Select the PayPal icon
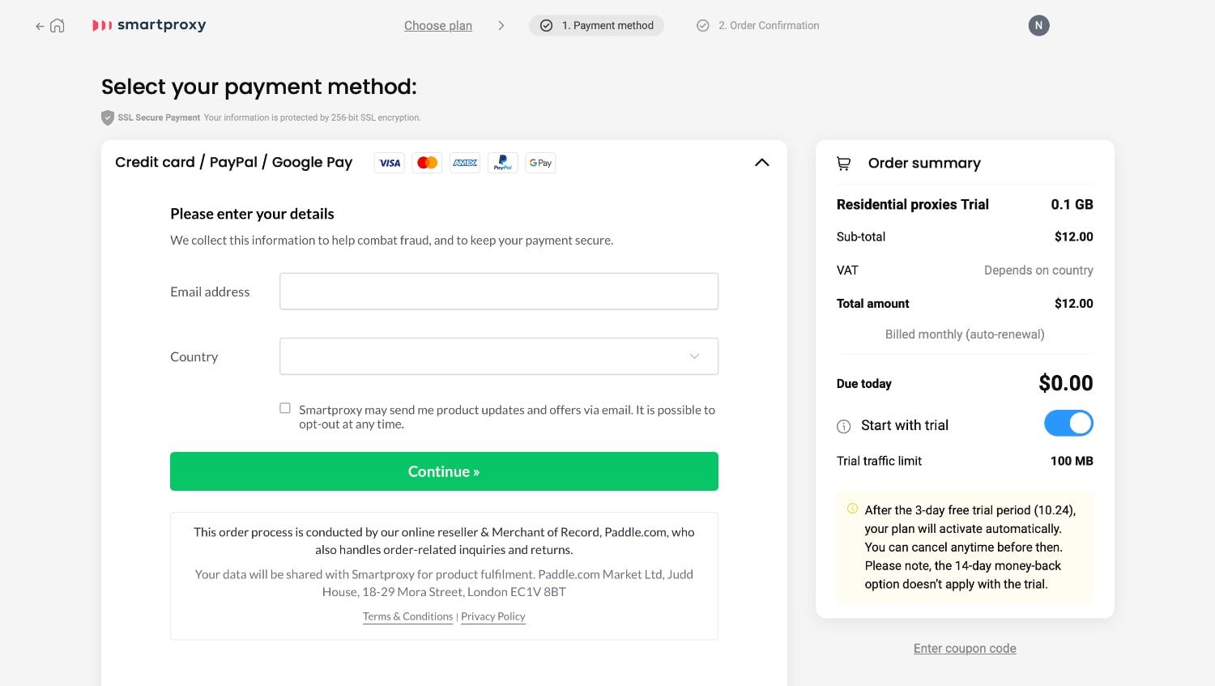 pyautogui.click(x=503, y=163)
